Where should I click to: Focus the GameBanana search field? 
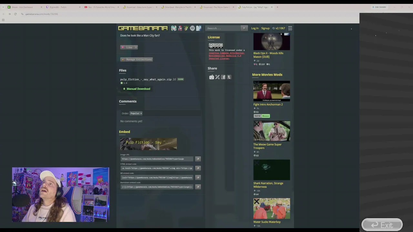[223, 28]
